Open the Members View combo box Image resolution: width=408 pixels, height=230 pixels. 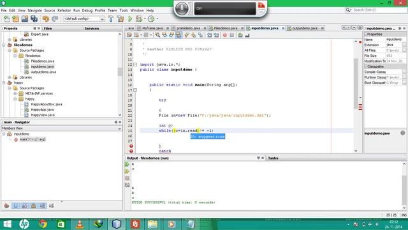[61, 128]
